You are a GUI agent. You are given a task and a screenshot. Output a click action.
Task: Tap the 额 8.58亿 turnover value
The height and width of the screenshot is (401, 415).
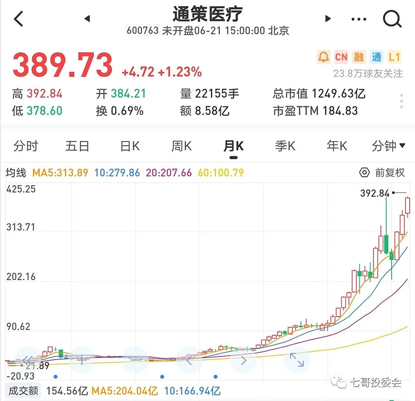click(204, 111)
